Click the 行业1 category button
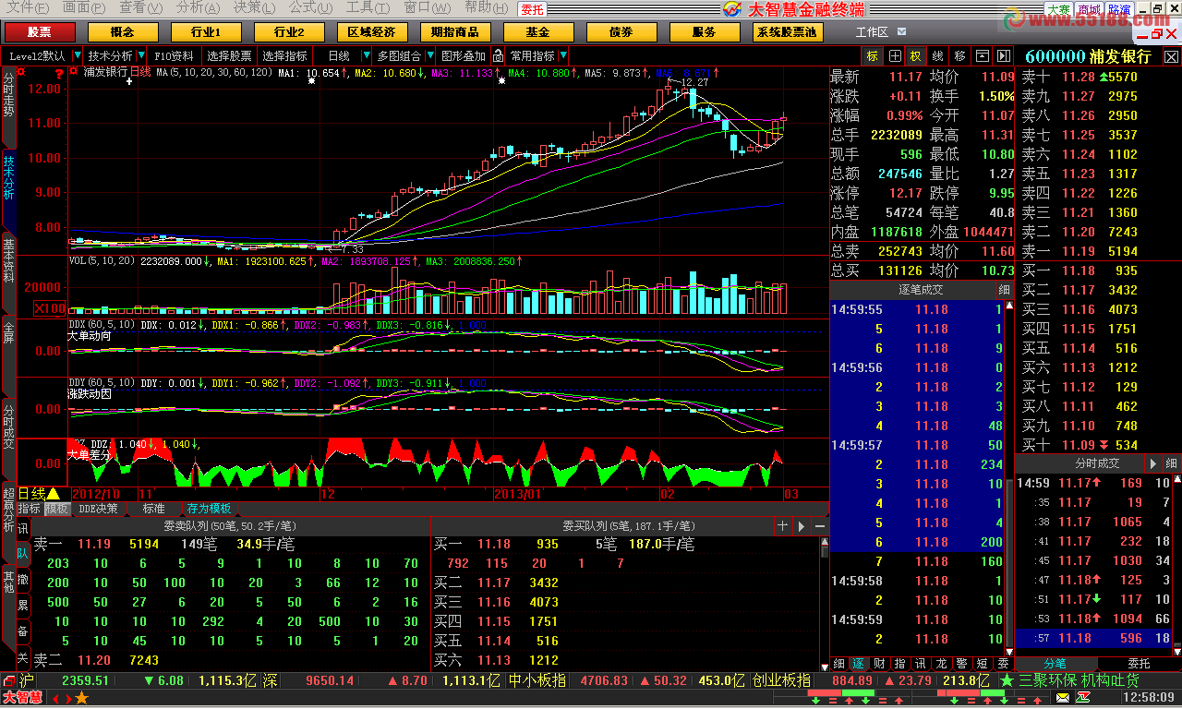 204,31
